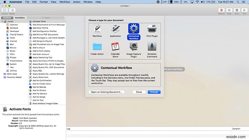Switch to the Actions tab
This screenshot has height=140, width=249.
(x=7, y=18)
